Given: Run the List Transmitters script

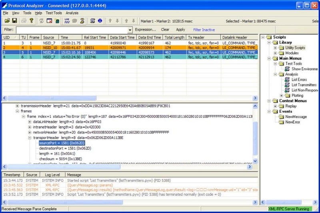Looking at the screenshot, I should (301, 85).
